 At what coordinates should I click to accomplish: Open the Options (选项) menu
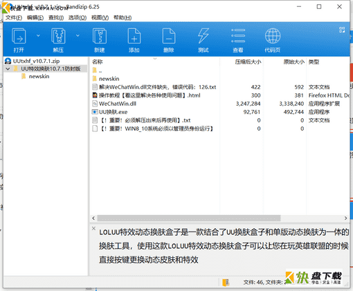point(78,18)
